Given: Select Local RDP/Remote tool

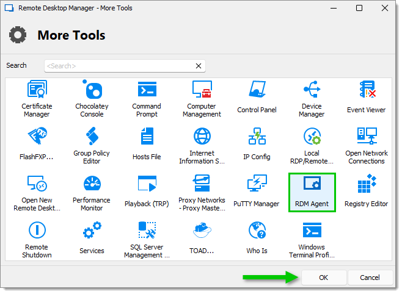Looking at the screenshot, I should [312, 145].
